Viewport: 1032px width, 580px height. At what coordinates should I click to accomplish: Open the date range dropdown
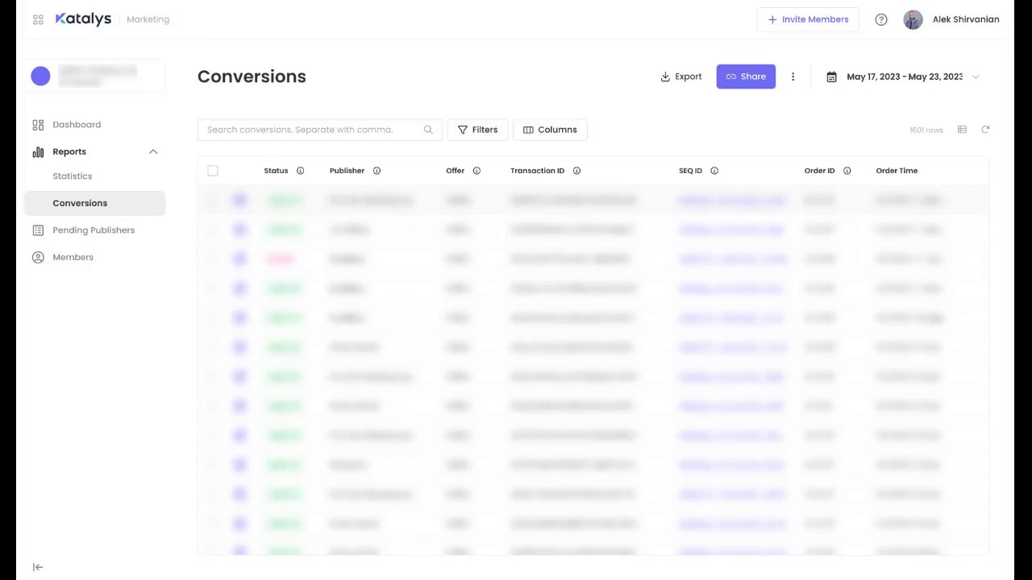[x=903, y=77]
